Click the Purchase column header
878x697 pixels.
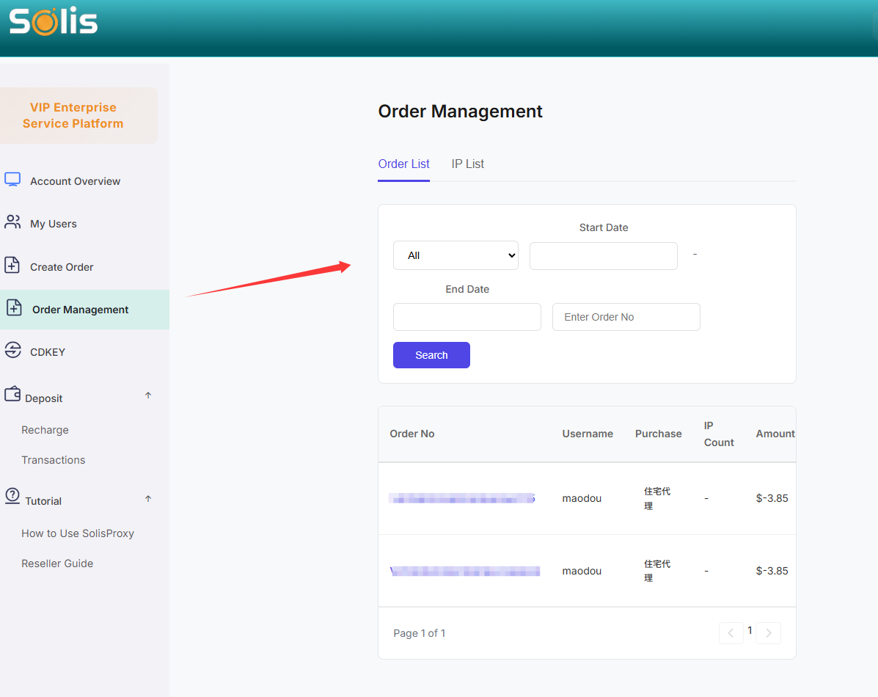[x=659, y=434]
